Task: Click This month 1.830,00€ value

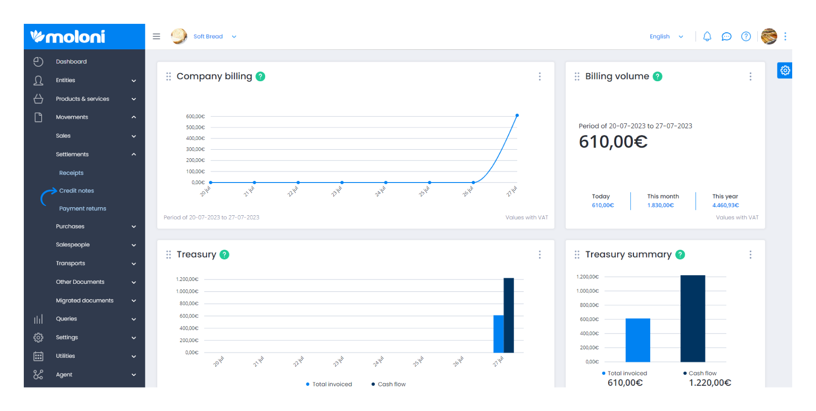Action: 661,205
